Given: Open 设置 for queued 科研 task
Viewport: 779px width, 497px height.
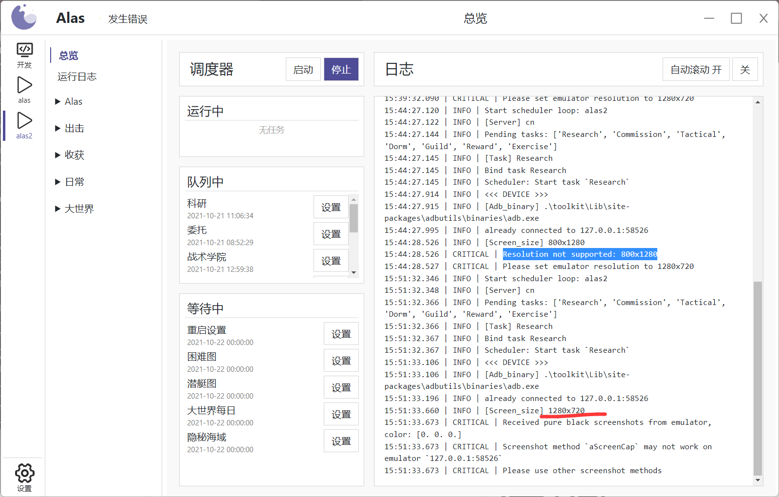Looking at the screenshot, I should pyautogui.click(x=331, y=207).
